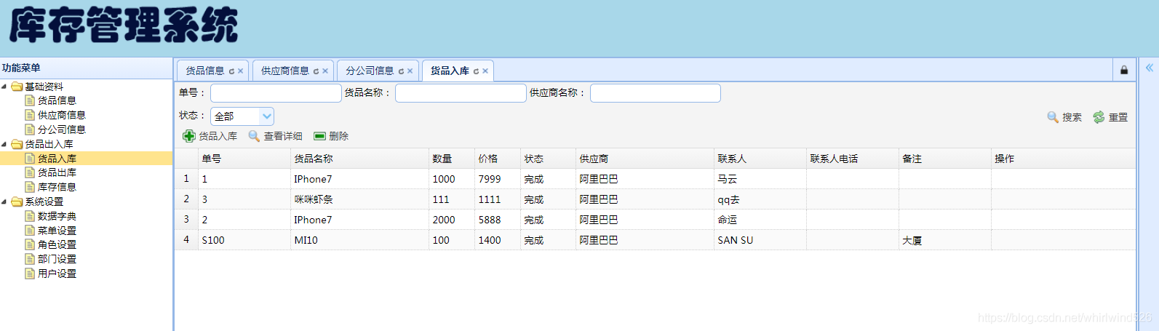Image resolution: width=1159 pixels, height=331 pixels.
Task: Click the 供应商 column header
Action: coord(645,159)
